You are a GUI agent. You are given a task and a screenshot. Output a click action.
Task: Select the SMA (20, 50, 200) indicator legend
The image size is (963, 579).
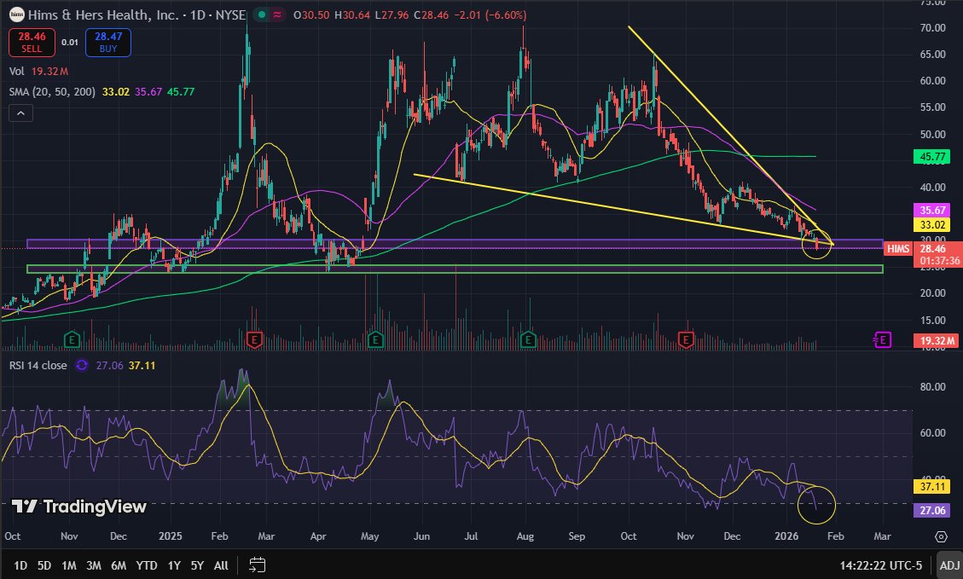(52, 91)
